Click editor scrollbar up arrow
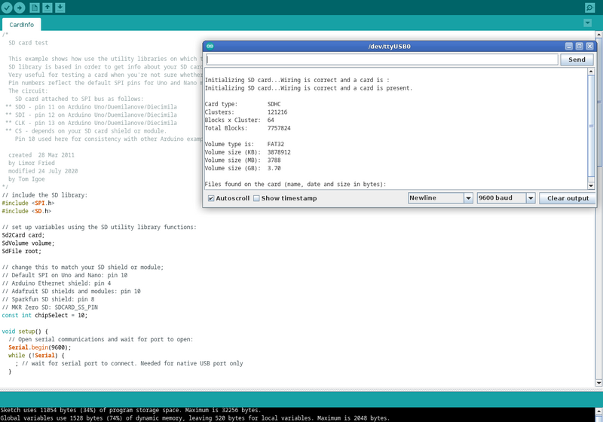Image resolution: width=603 pixels, height=422 pixels. tap(598, 35)
